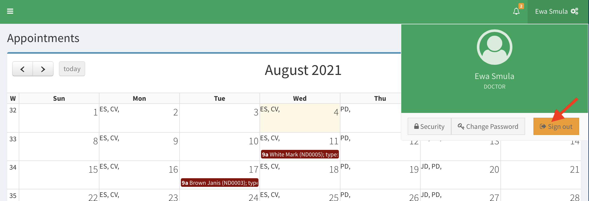Click the August 2021 calendar title
This screenshot has height=201, width=589.
pos(303,70)
